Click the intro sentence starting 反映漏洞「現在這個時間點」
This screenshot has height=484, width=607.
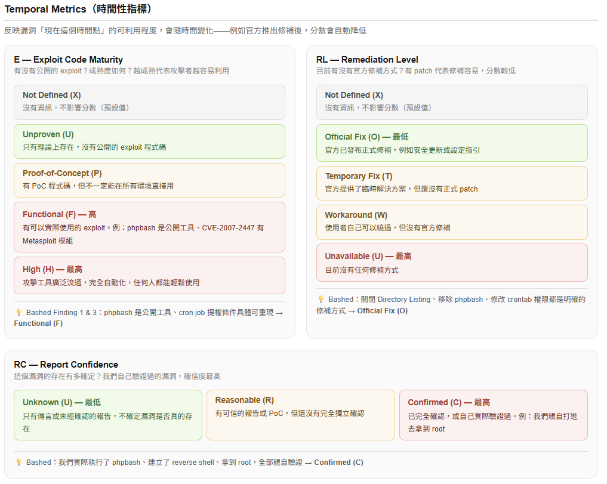tap(185, 30)
